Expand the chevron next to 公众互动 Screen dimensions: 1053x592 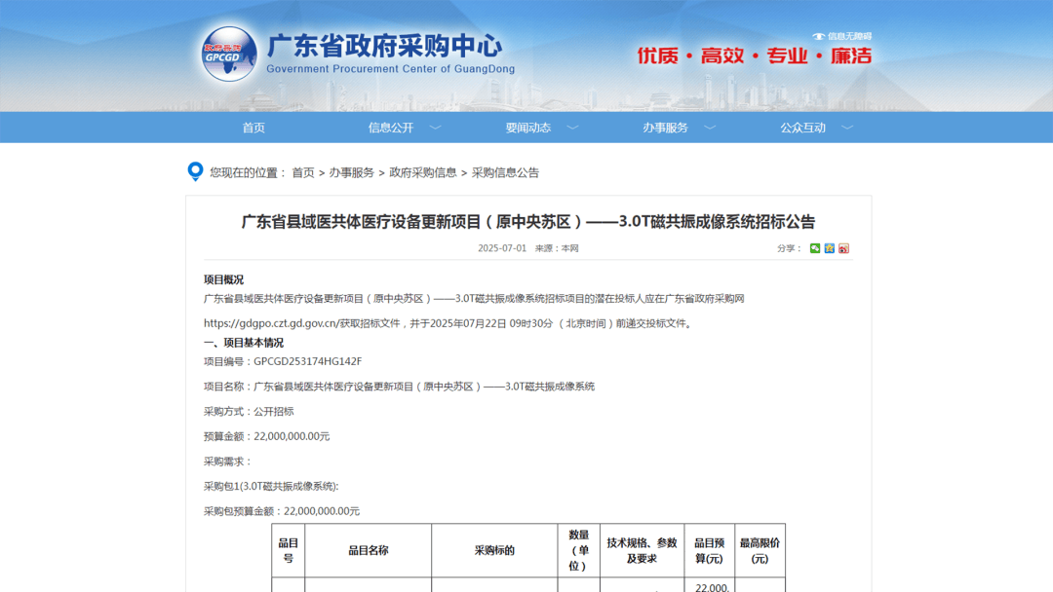tap(847, 128)
